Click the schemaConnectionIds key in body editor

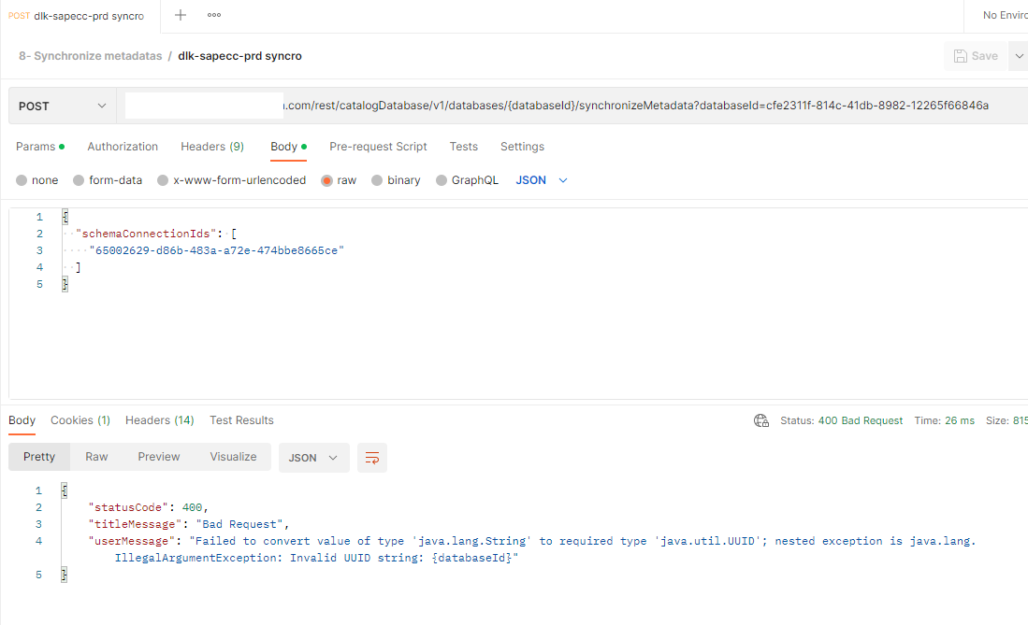[x=146, y=234]
